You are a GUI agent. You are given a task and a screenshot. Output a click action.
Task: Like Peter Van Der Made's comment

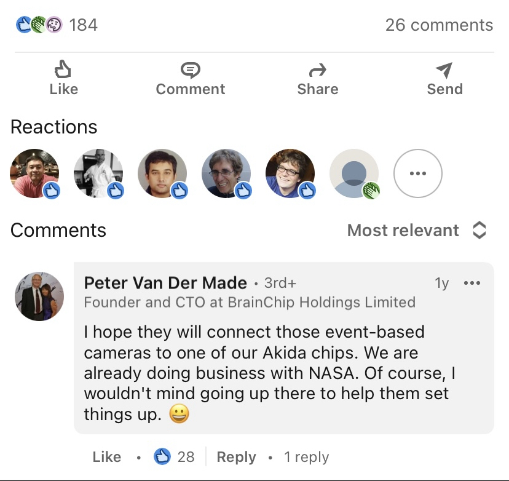click(x=107, y=457)
